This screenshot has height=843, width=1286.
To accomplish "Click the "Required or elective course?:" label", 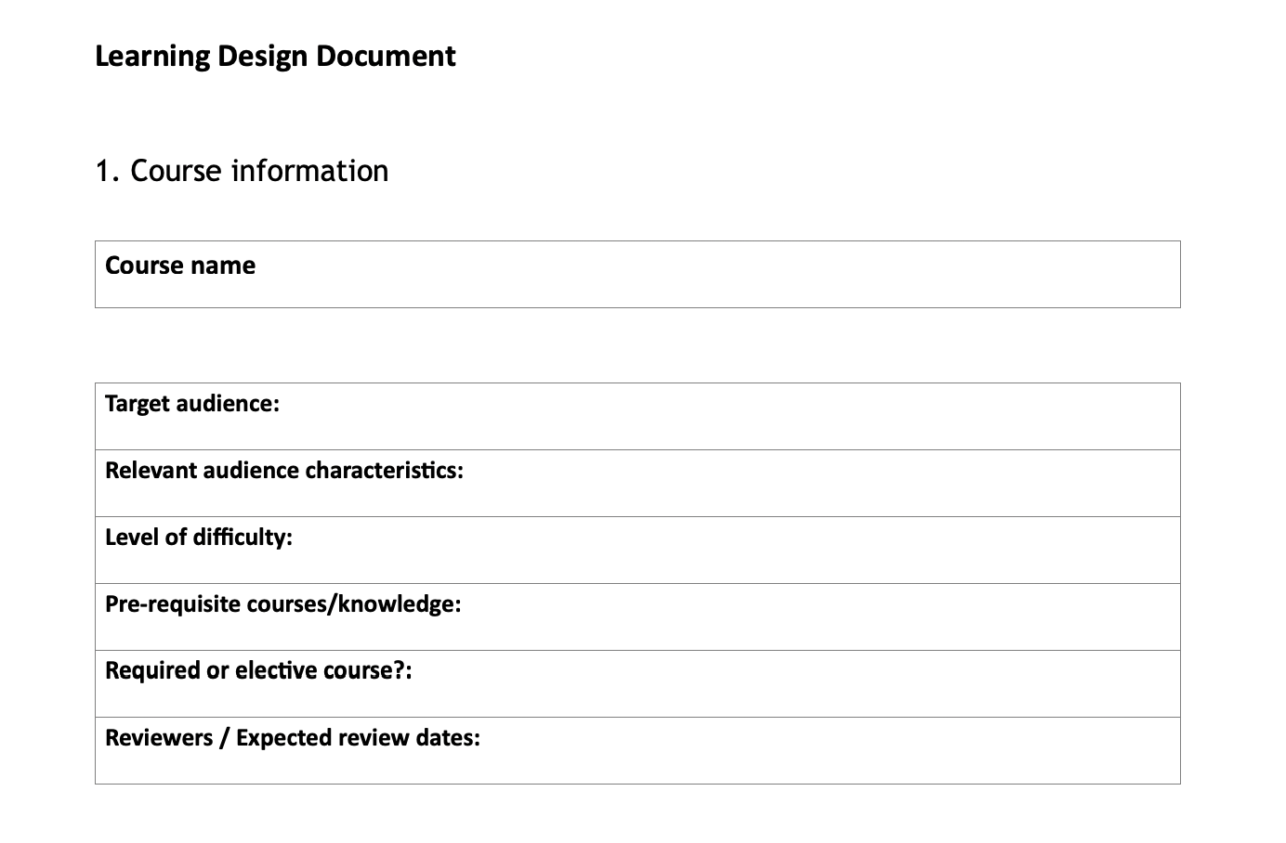I will coord(258,671).
